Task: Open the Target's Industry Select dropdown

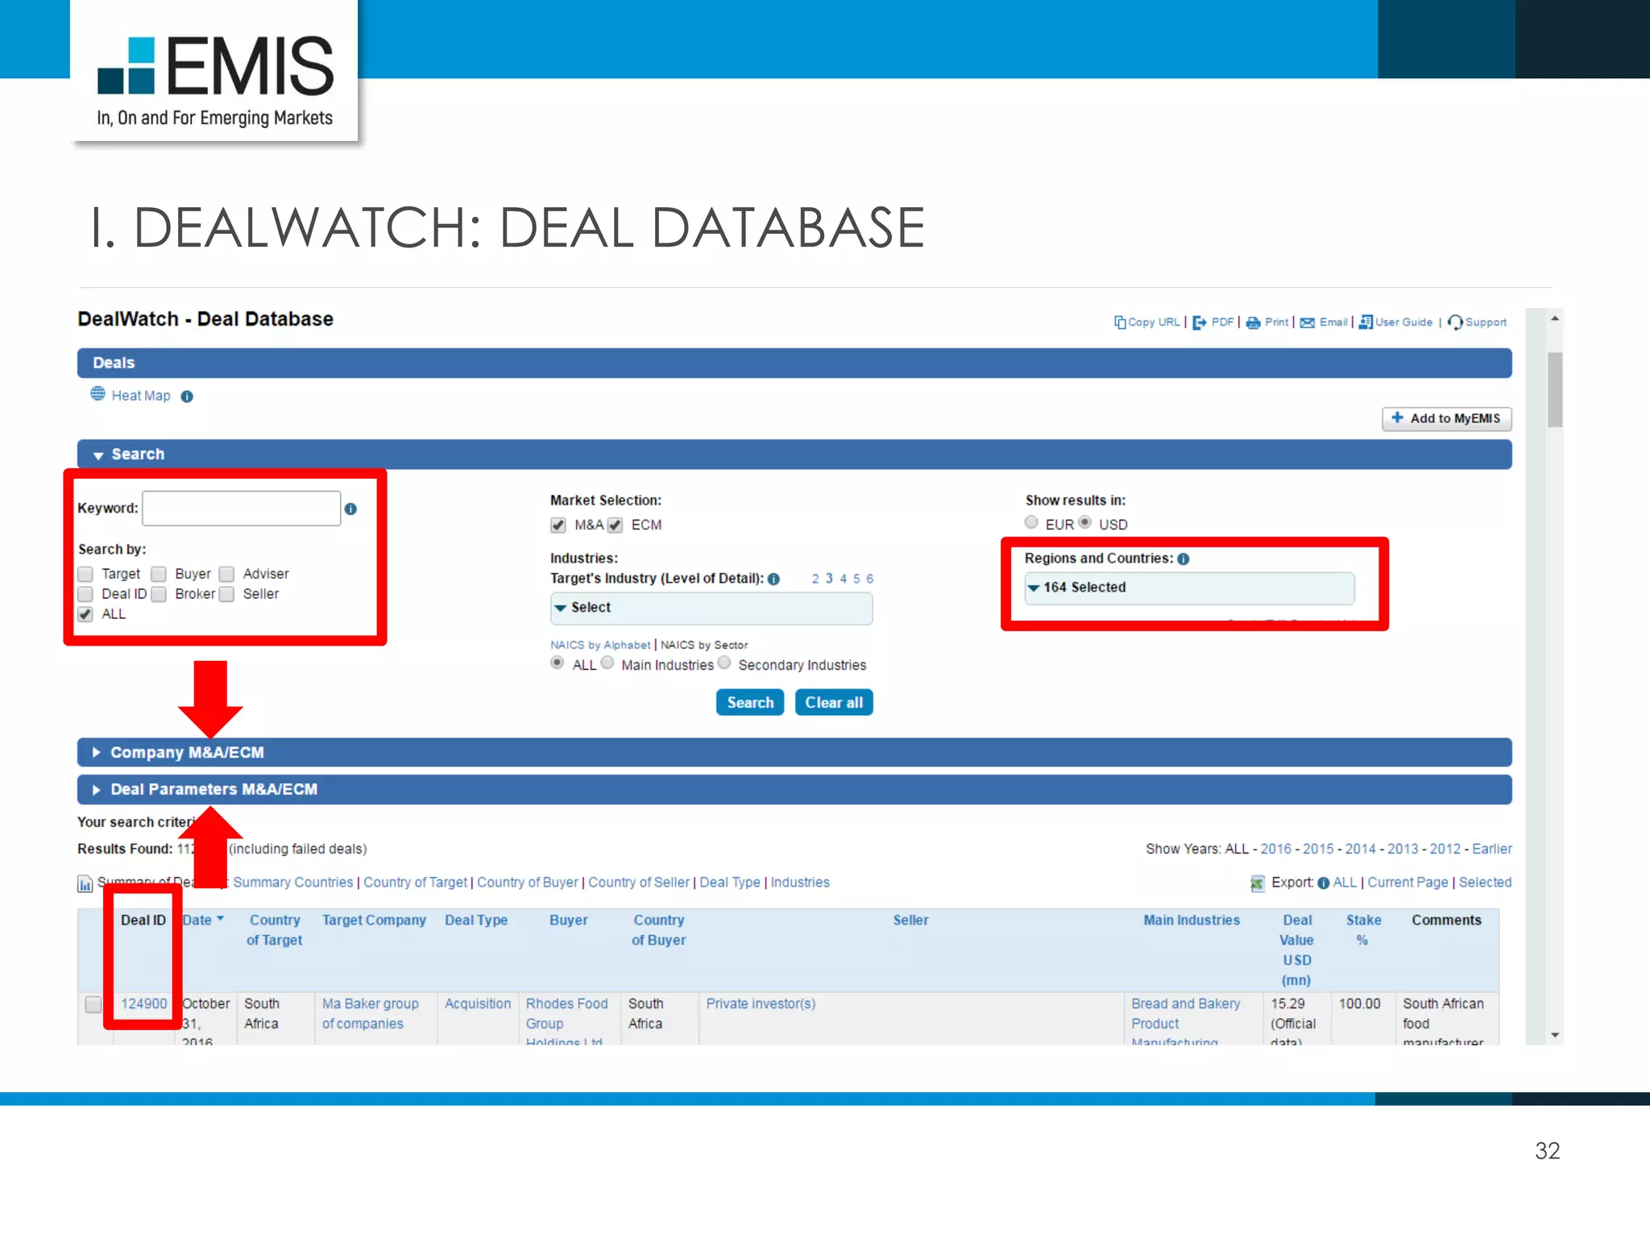Action: pos(711,608)
